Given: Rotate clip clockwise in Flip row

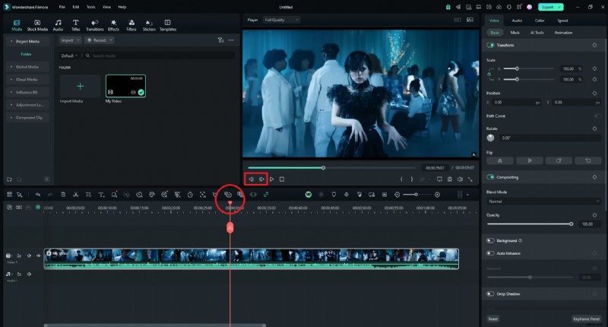Looking at the screenshot, I should point(559,160).
